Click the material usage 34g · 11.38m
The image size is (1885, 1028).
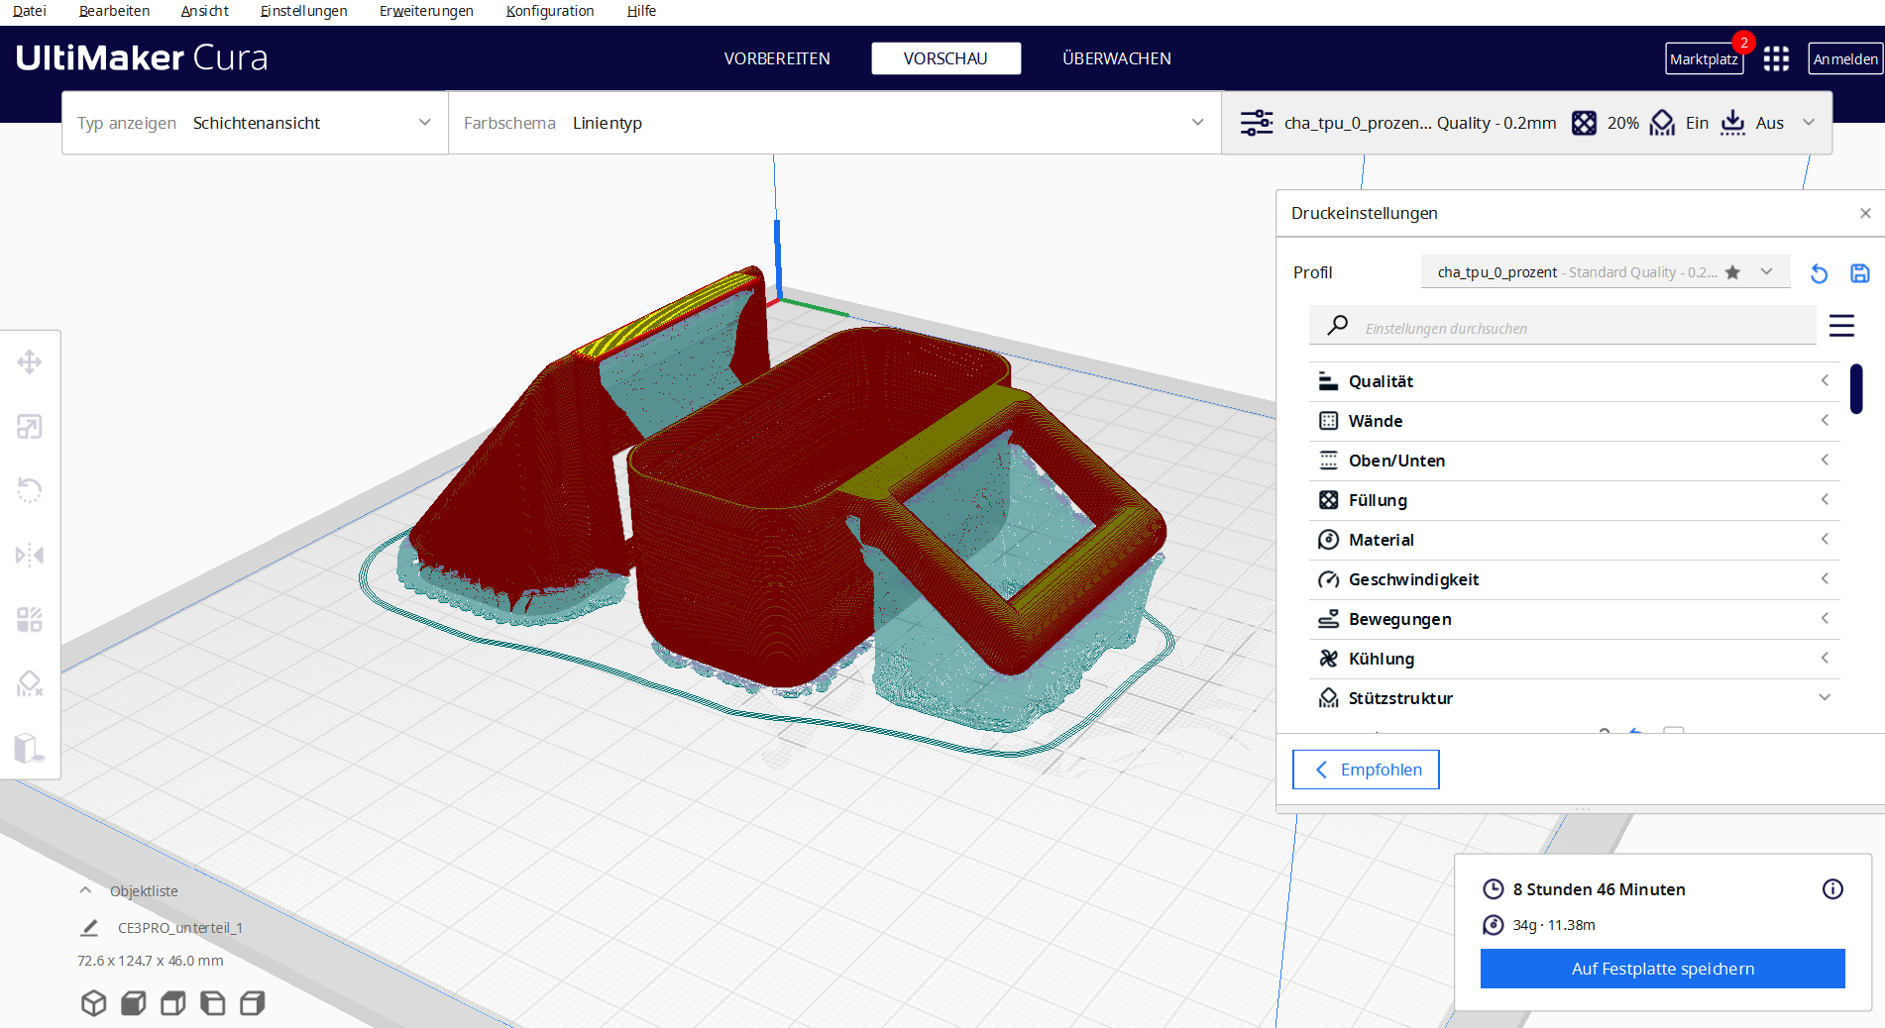pyautogui.click(x=1554, y=925)
